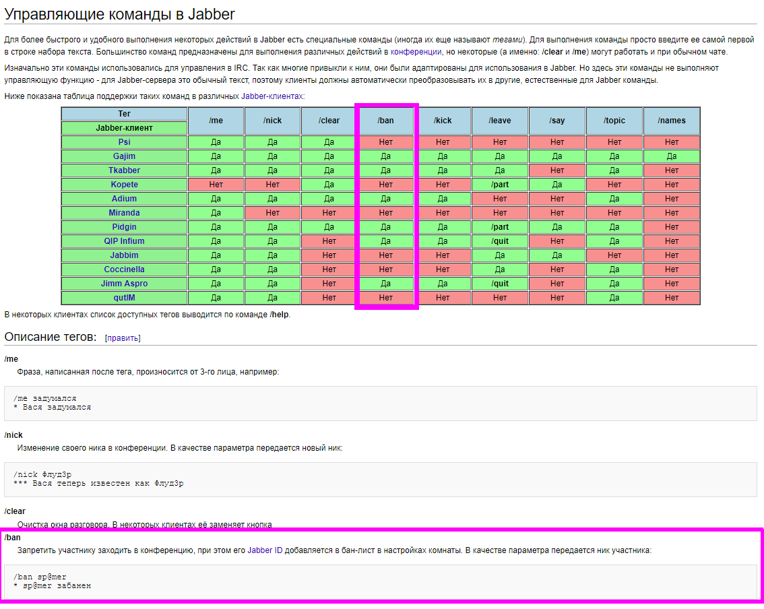Click the page title Управляющие команды в Jabber
Image resolution: width=764 pixels, height=609 pixels.
(119, 13)
